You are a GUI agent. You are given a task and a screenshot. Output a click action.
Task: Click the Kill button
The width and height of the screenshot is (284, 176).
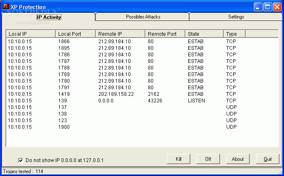178,159
